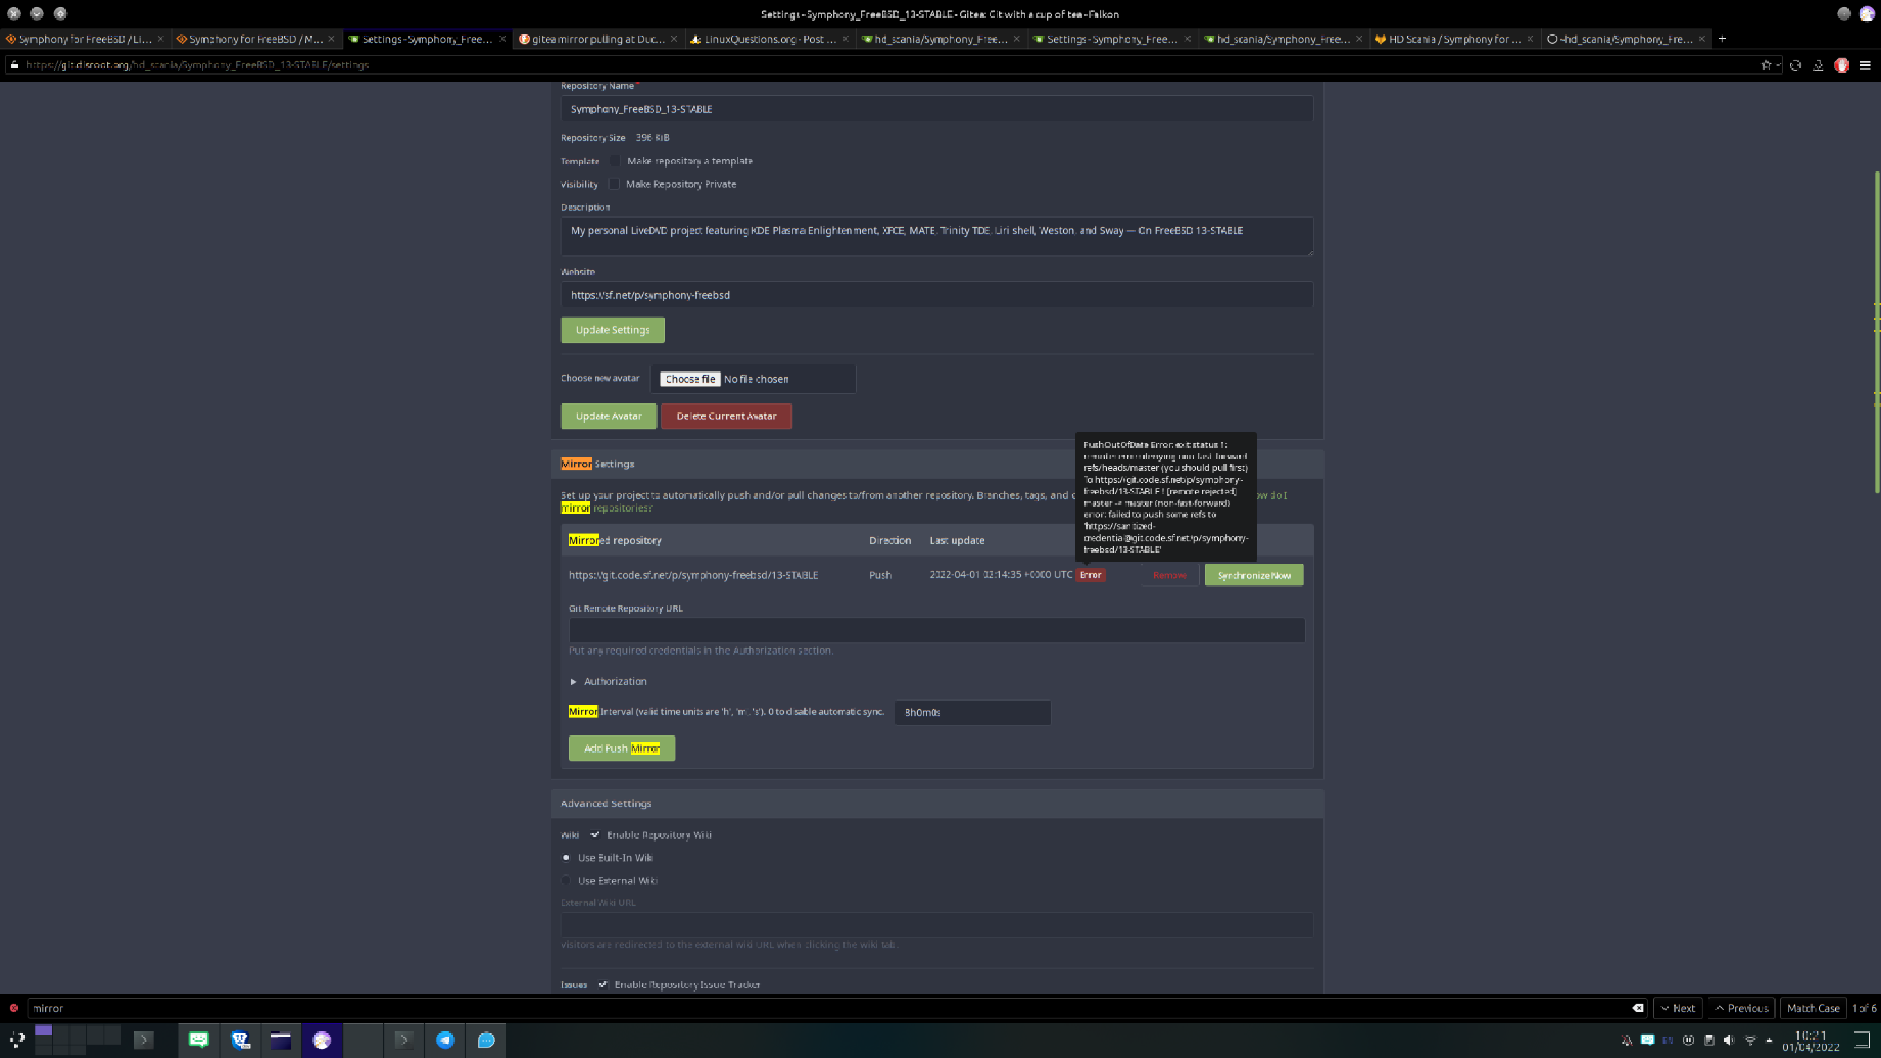This screenshot has width=1881, height=1058.
Task: Click the red AdBlock hand icon
Action: [1841, 65]
